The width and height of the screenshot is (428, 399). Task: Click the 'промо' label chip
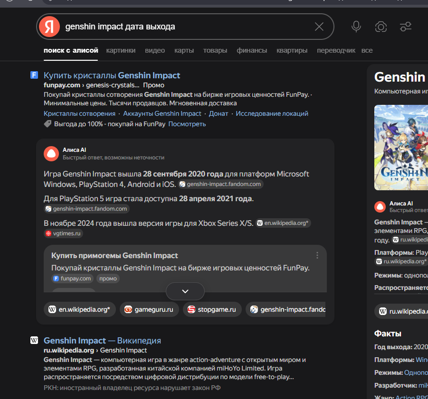[108, 278]
